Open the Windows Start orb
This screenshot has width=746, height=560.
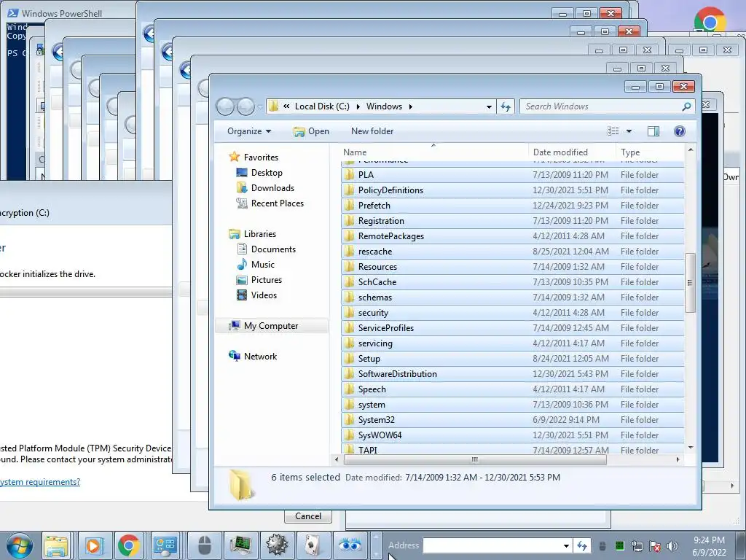pos(19,545)
